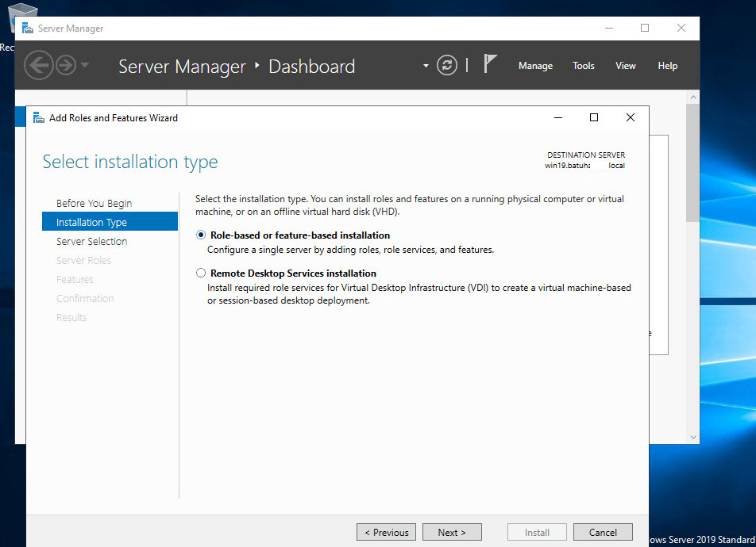Open the notifications flag icon

tap(490, 65)
